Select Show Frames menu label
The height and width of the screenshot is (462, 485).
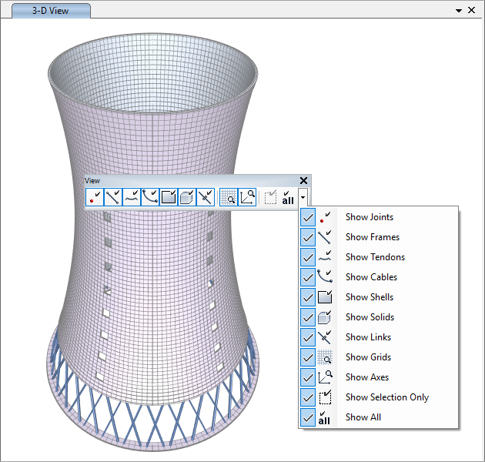373,237
